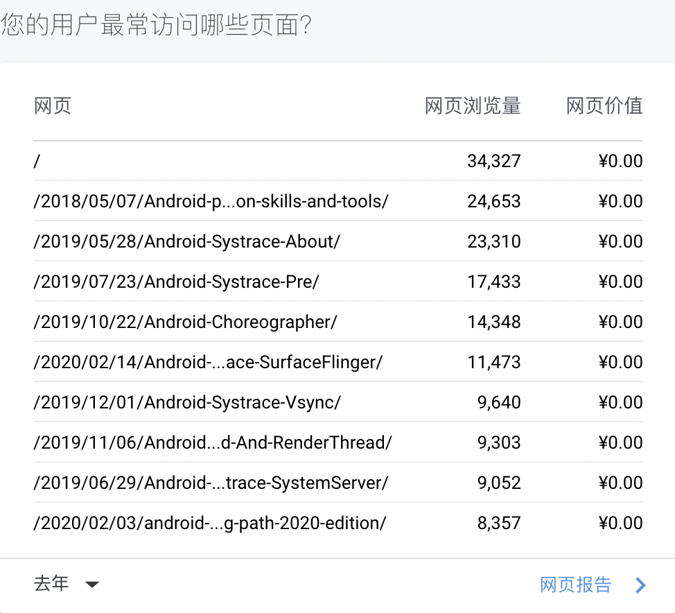The width and height of the screenshot is (675, 613).
Task: Open the 去年 date range dropdown
Action: [52, 584]
